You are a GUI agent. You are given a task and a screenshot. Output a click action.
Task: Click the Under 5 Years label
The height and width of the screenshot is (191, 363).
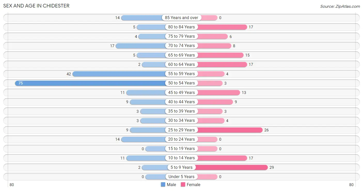181,177
